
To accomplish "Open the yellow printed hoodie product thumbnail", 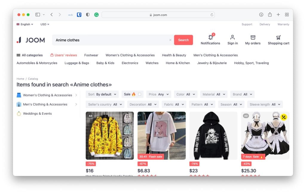I will click(x=110, y=136).
